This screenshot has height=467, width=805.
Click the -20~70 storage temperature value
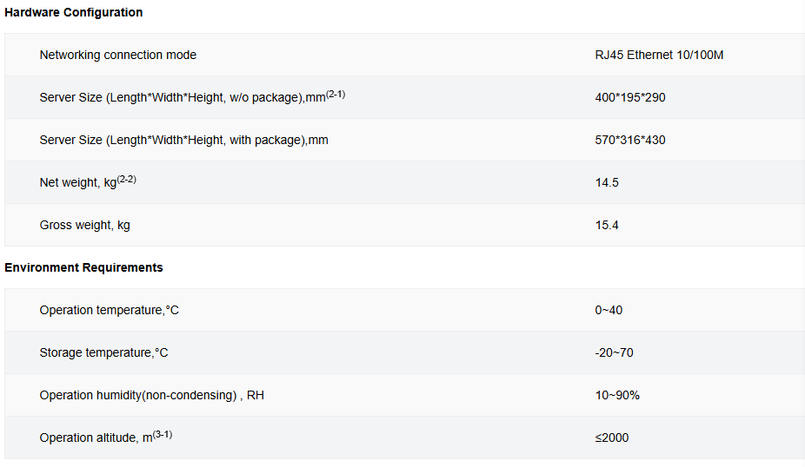(x=614, y=352)
